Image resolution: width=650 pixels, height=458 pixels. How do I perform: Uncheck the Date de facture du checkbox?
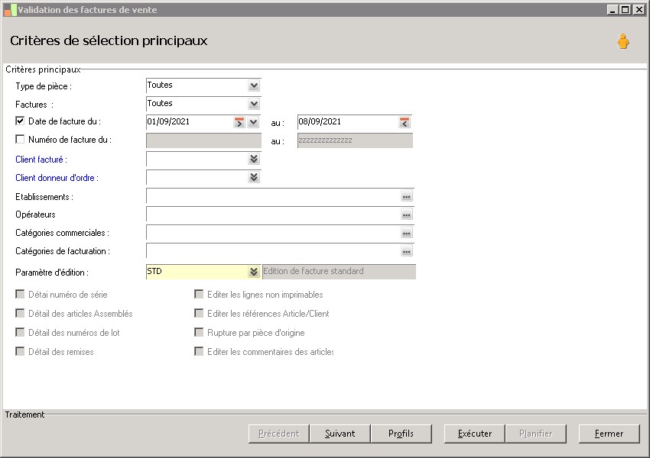tap(20, 121)
